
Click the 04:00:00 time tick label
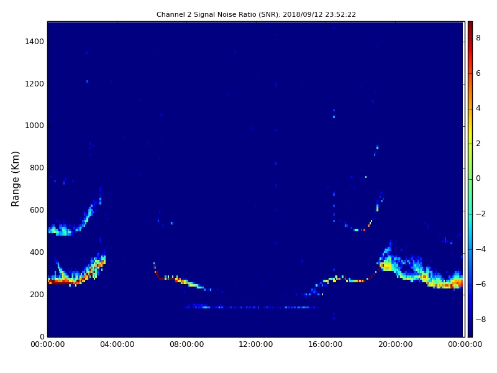pos(117,344)
